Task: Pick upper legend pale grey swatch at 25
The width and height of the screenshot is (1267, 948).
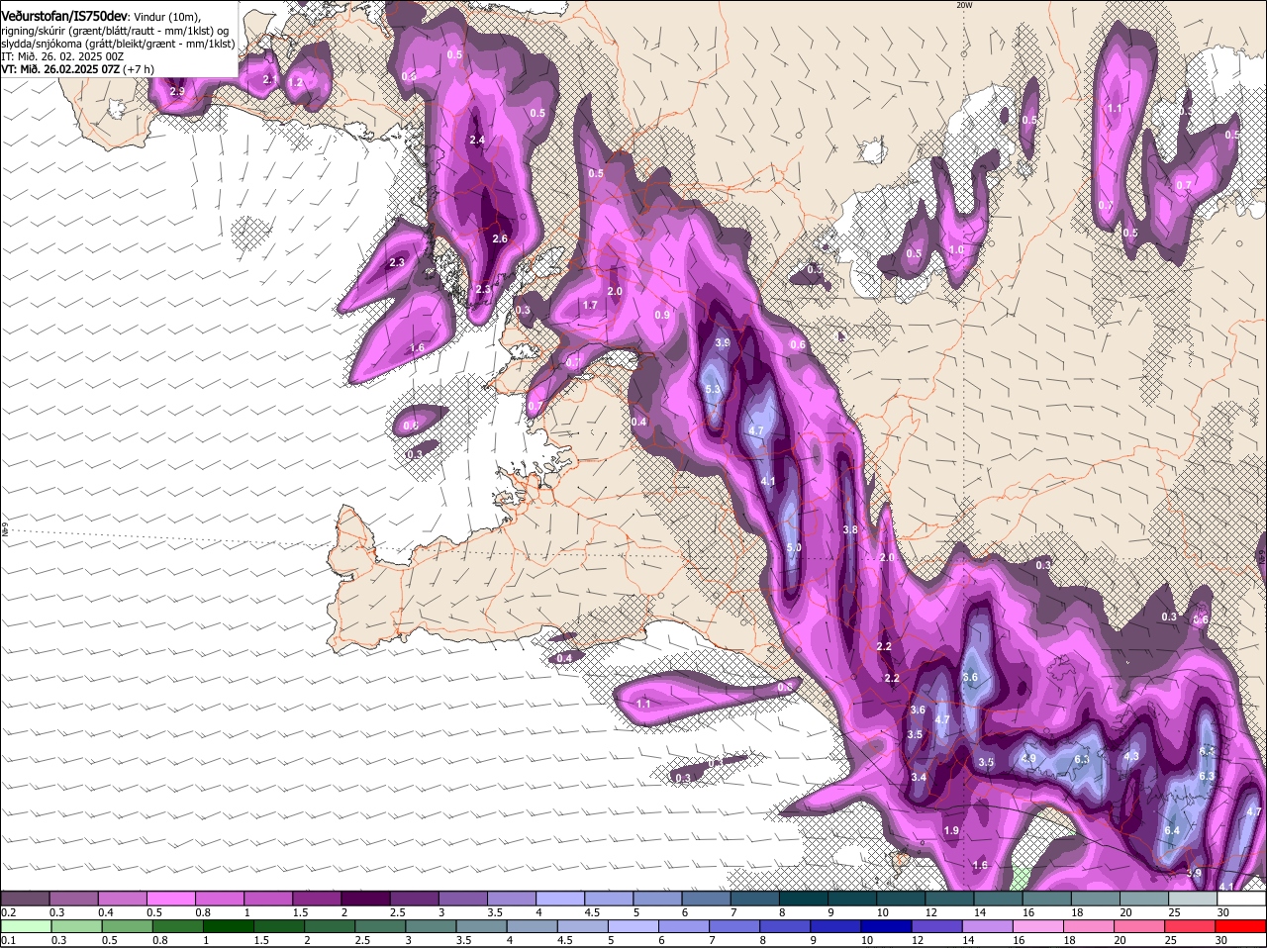Action: (1192, 898)
